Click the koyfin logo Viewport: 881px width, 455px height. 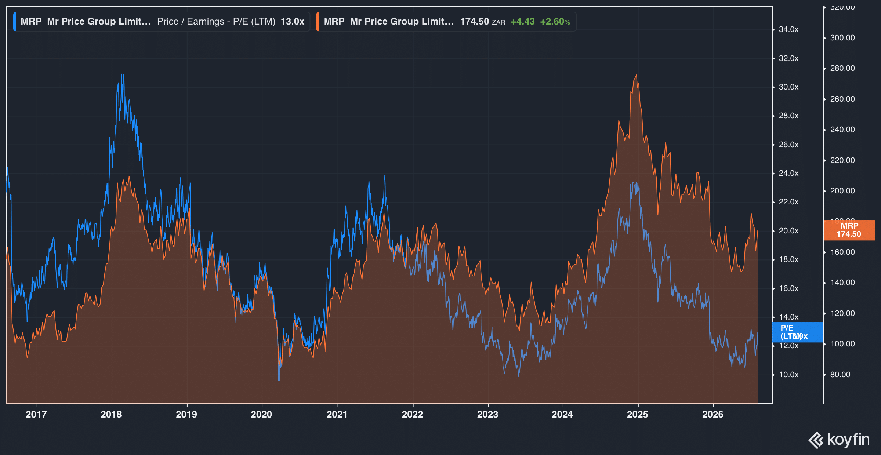click(x=839, y=440)
